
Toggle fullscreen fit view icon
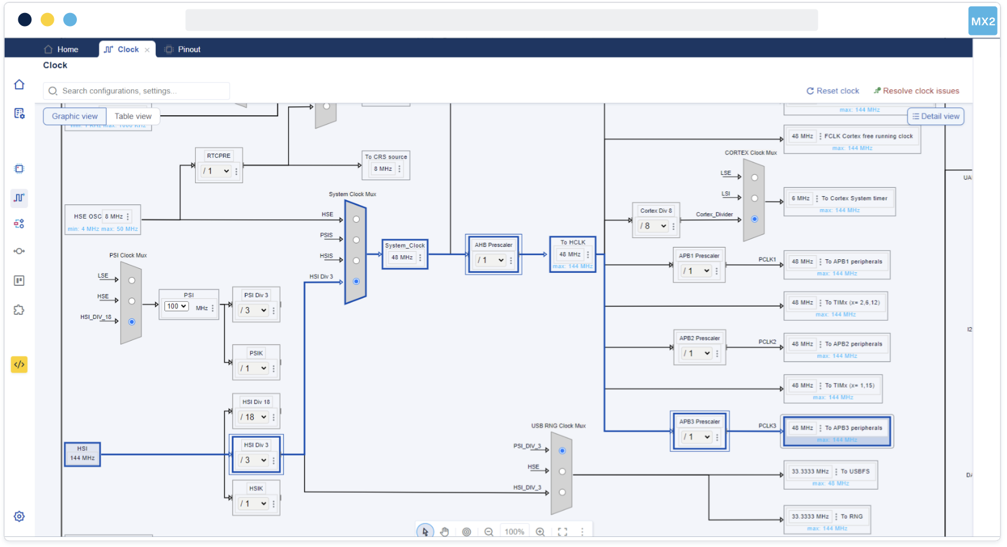point(563,532)
